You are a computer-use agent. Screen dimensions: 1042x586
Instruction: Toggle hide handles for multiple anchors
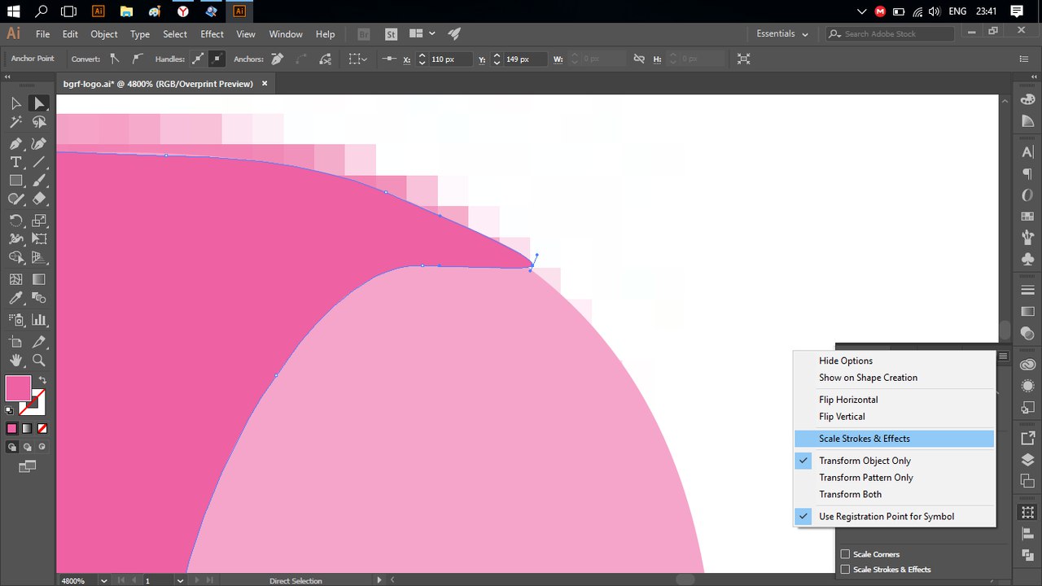217,59
